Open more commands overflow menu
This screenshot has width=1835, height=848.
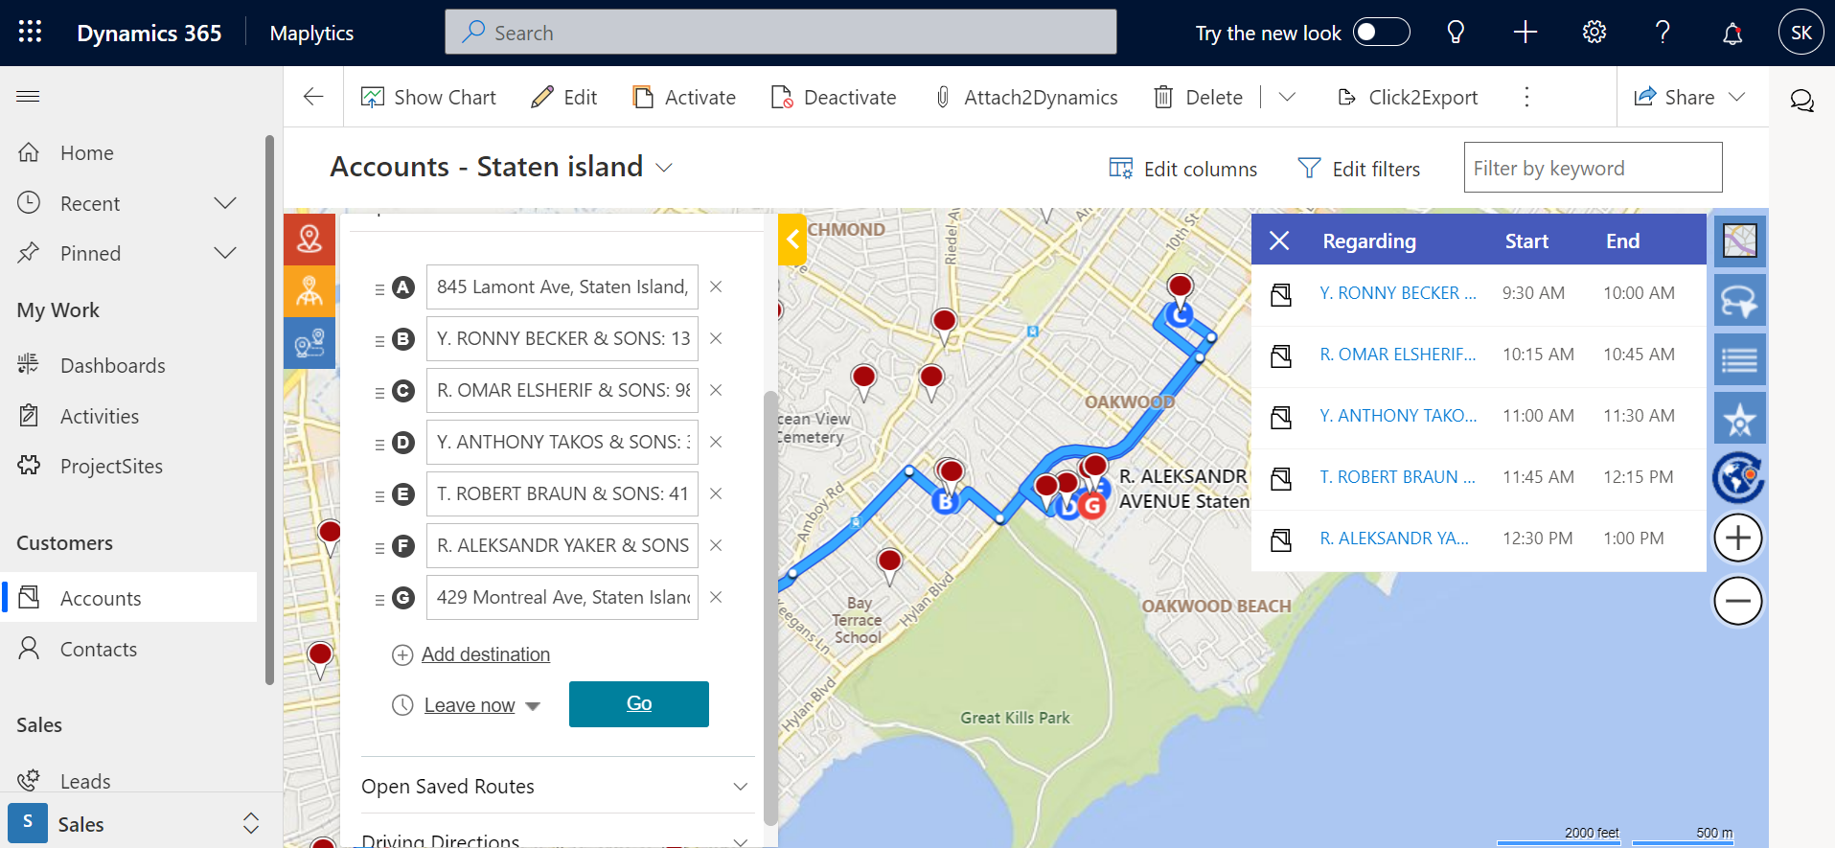[x=1526, y=97]
